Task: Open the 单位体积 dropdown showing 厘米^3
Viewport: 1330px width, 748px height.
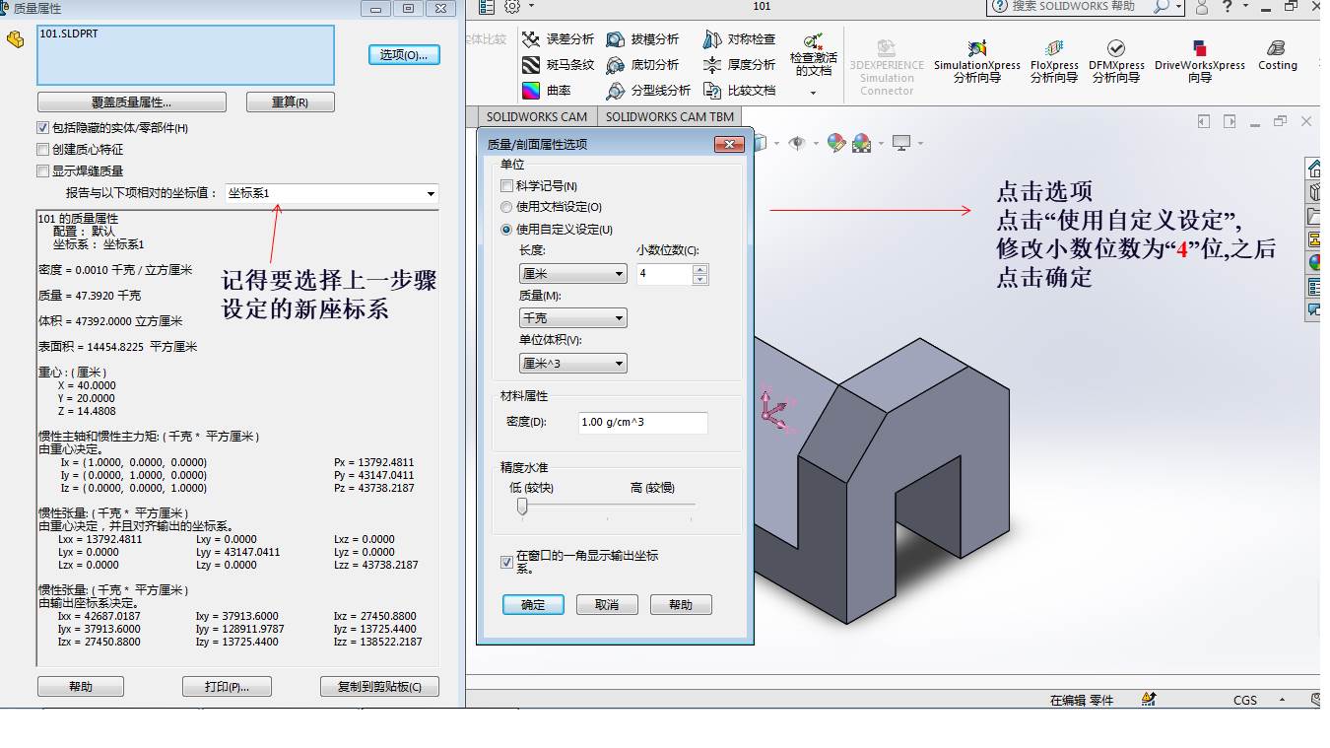Action: click(x=573, y=364)
